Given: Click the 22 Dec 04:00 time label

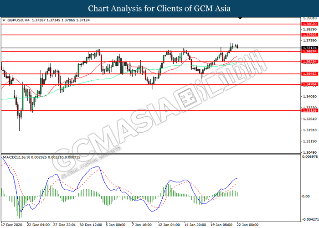Looking at the screenshot, I should click(x=38, y=225).
